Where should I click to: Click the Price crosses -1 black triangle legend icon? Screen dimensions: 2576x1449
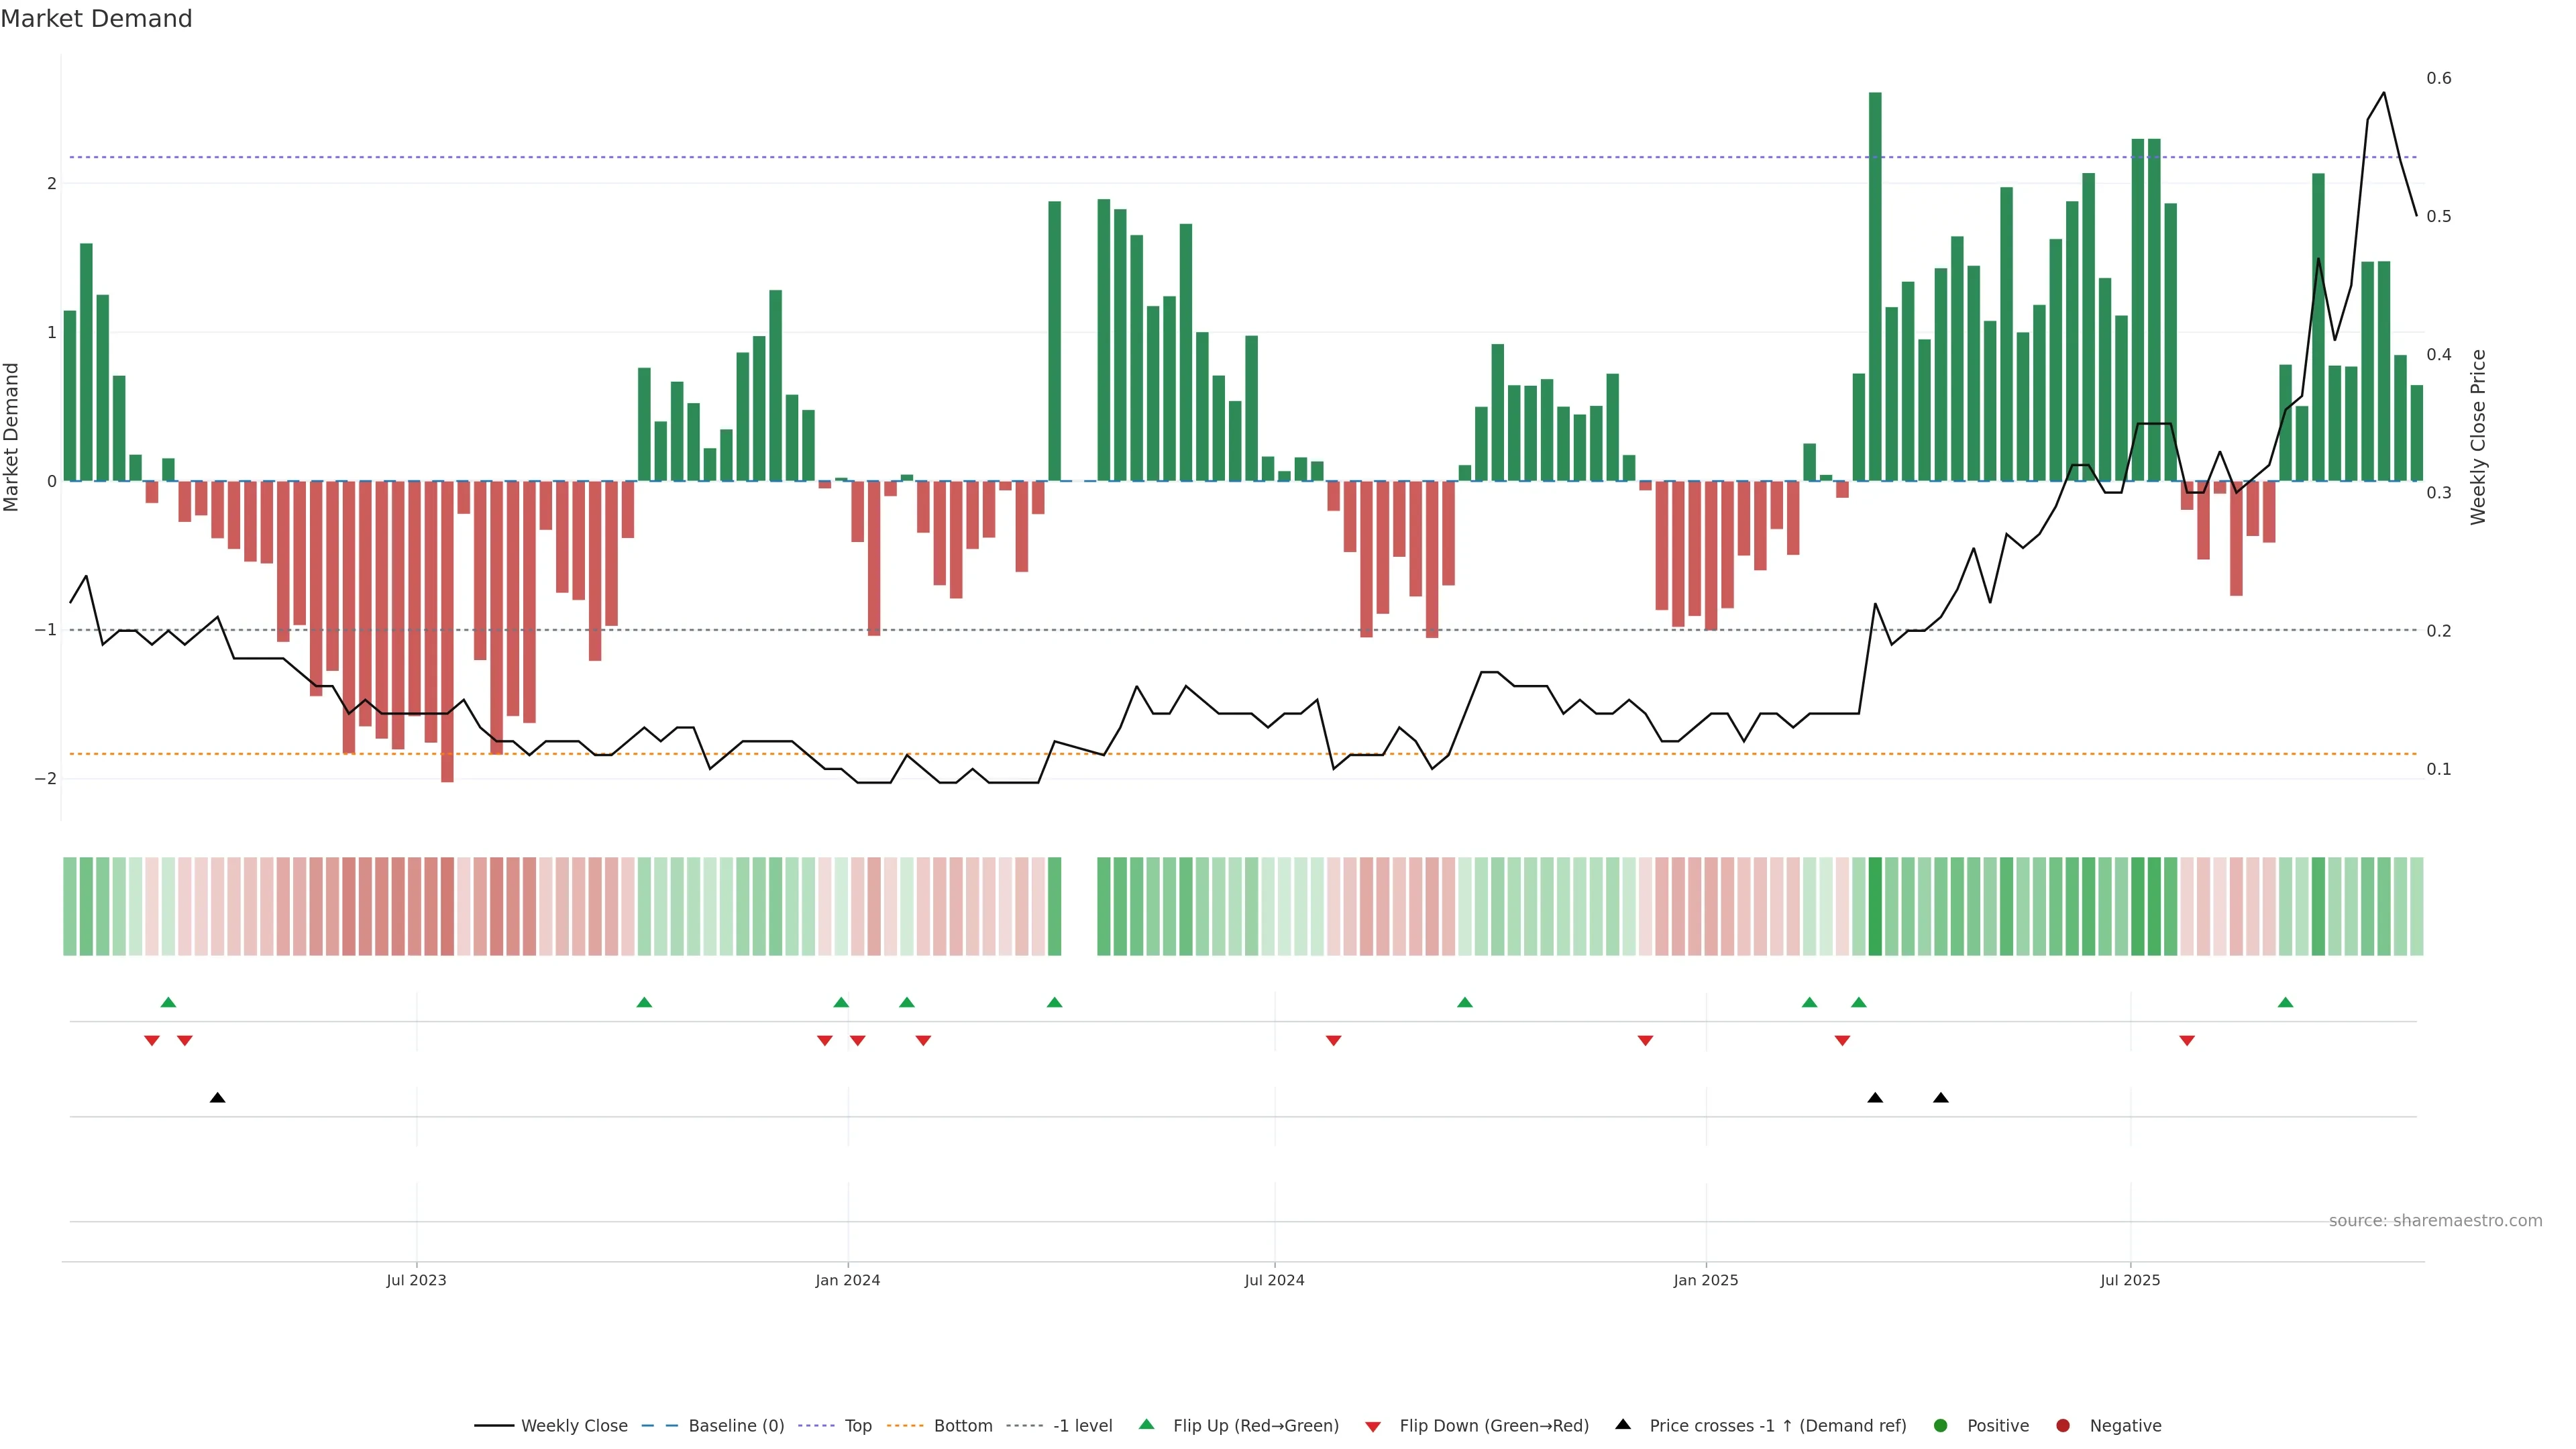point(1623,1425)
